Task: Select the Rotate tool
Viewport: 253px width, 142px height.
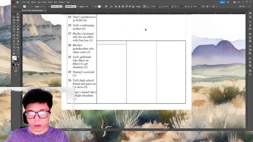Action: pos(14,32)
